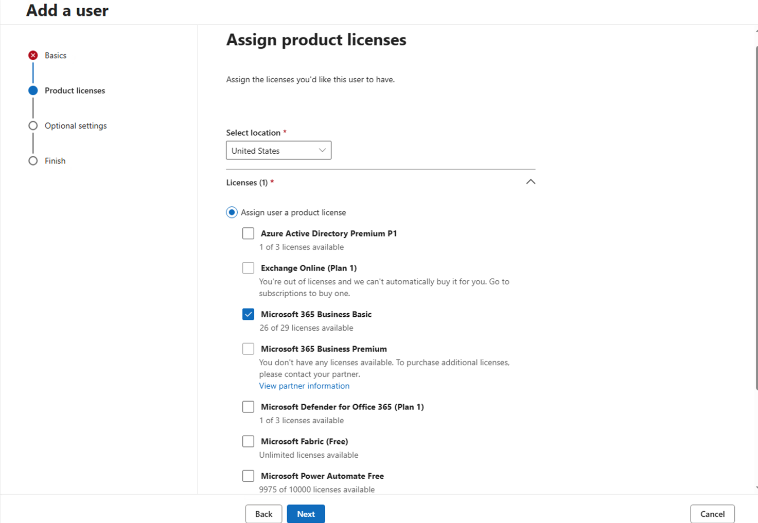Click the red error icon beside Basics
758x523 pixels.
(33, 55)
